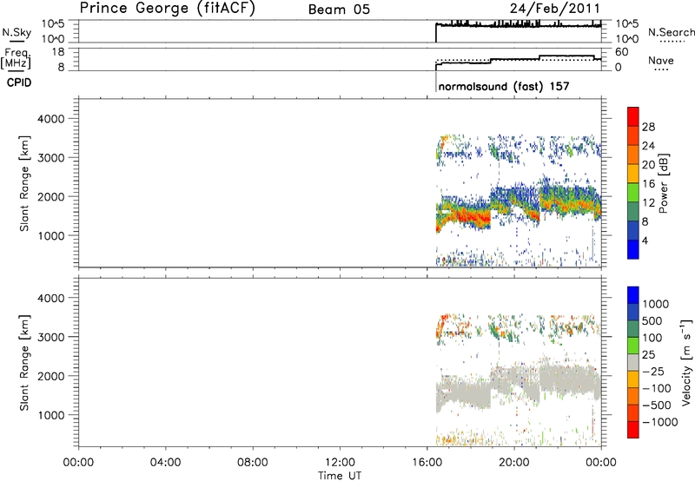Screen dimensions: 695x481
Task: Click the '04:00' time axis tick
Action: (165, 463)
